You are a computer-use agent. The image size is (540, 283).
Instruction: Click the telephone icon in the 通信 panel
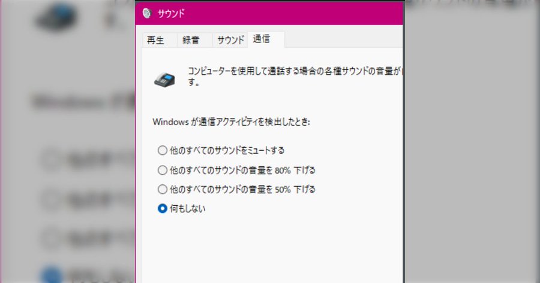165,79
